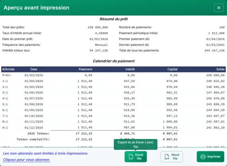Click capital value 1 000,86

(170, 122)
